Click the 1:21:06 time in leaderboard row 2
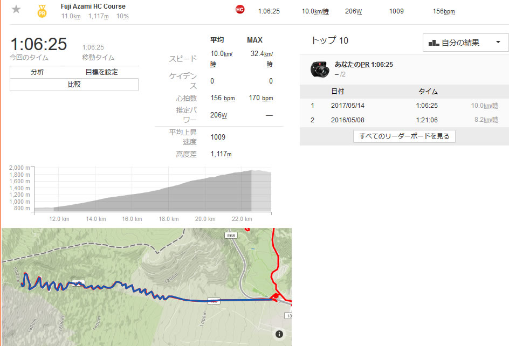 (427, 120)
